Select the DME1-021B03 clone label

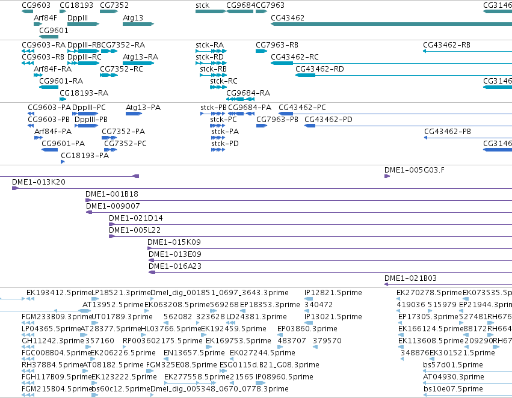point(410,278)
